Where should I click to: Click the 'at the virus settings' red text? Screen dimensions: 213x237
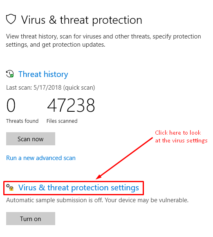click(181, 140)
